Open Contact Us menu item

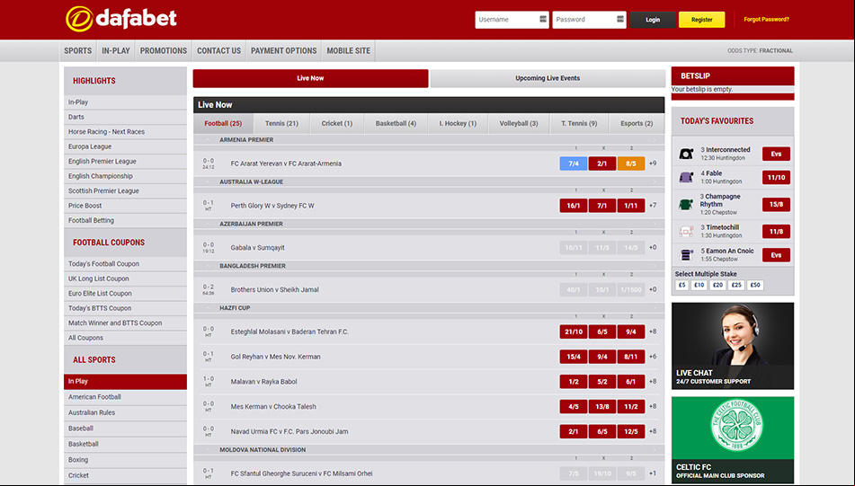tap(218, 50)
